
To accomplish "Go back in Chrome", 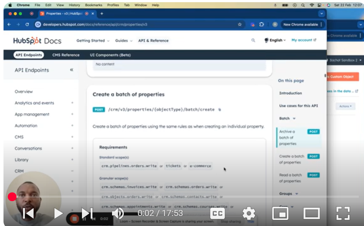I will 9,24.
